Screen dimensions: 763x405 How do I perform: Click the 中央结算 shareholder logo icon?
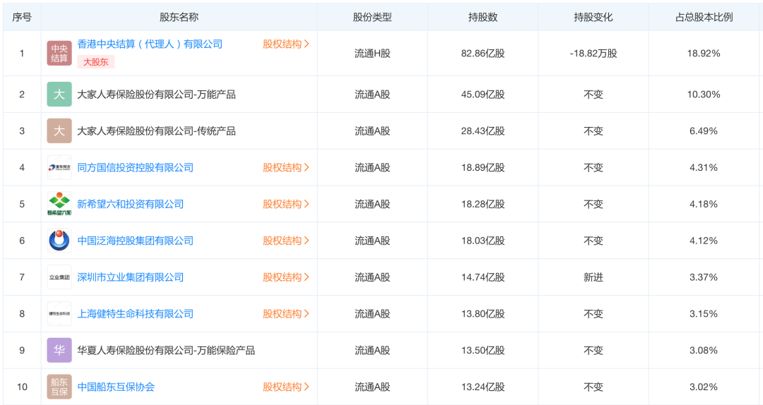coord(59,53)
